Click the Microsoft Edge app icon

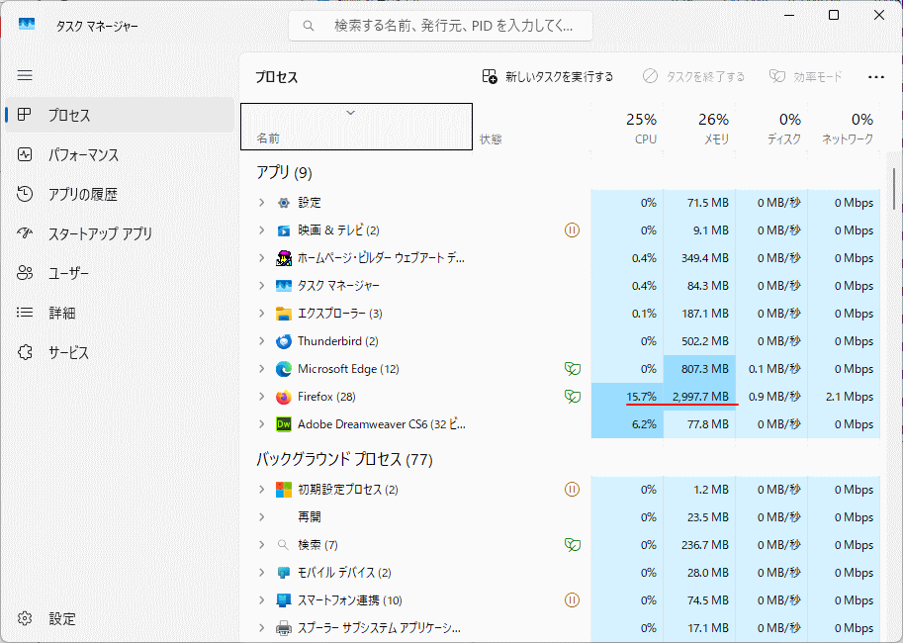click(x=283, y=369)
